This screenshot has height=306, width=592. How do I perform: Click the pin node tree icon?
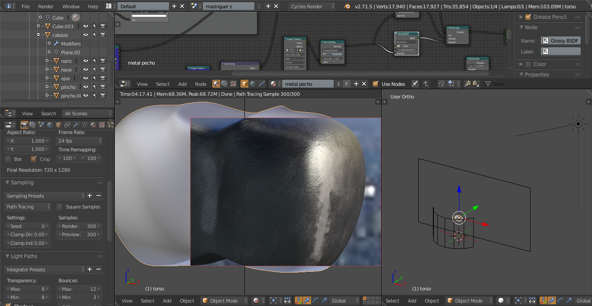click(x=415, y=84)
